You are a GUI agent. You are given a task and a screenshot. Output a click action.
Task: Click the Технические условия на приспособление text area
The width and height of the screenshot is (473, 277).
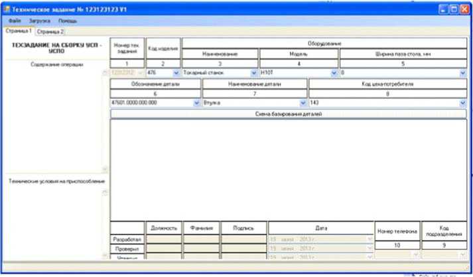click(54, 223)
